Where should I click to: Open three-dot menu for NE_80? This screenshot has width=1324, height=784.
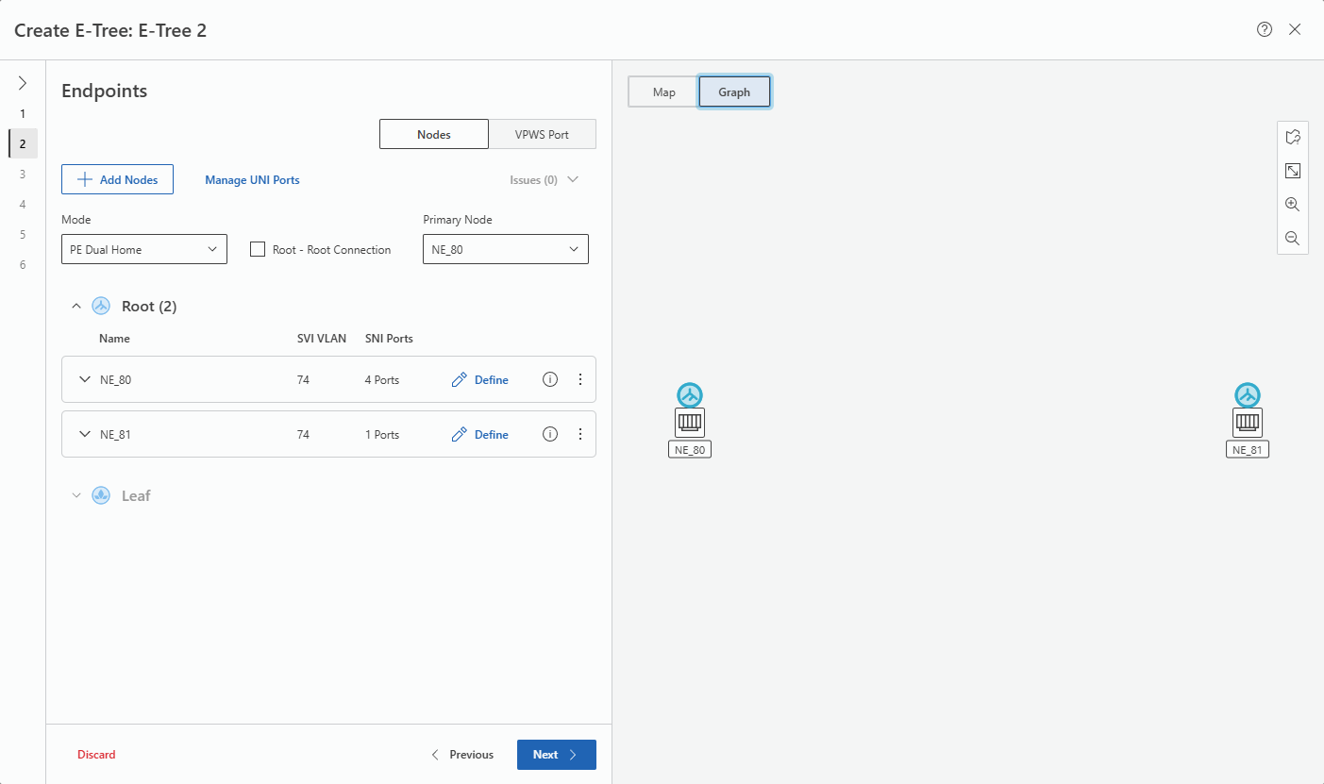click(x=580, y=379)
